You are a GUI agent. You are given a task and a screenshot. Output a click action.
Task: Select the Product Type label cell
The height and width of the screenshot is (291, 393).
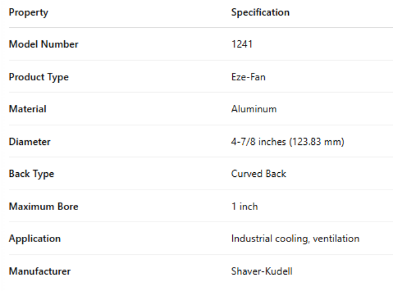coord(39,77)
